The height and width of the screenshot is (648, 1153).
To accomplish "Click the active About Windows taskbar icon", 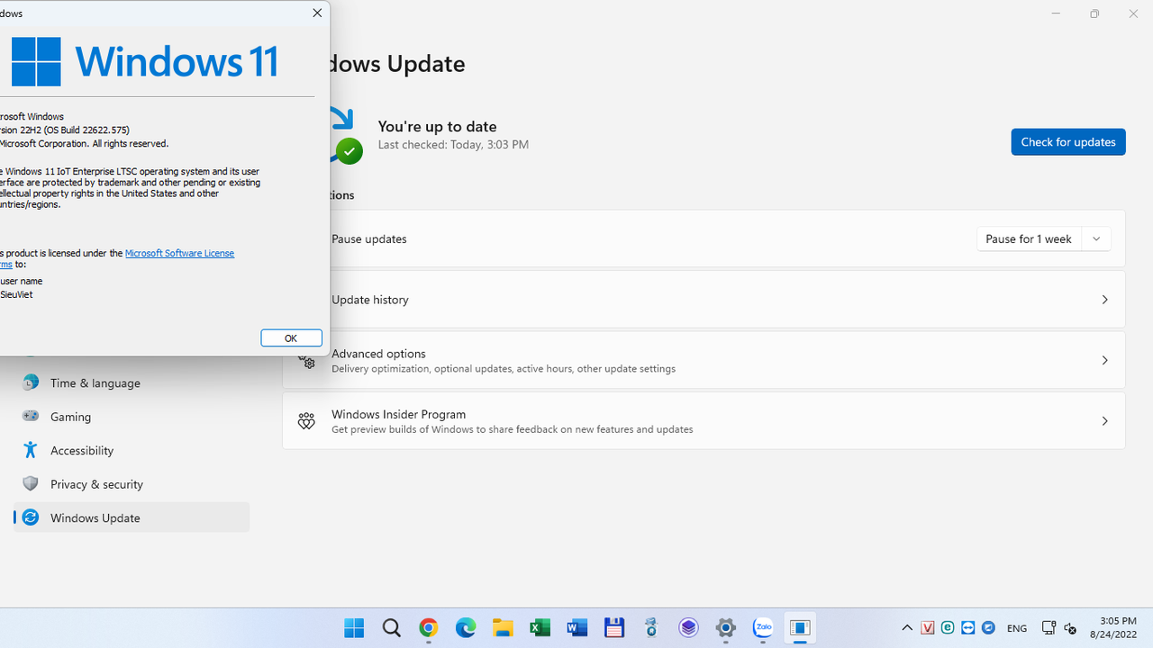I will [x=800, y=628].
